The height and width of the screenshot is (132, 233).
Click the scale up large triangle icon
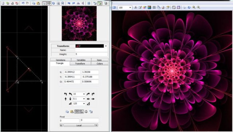[x=88, y=104]
